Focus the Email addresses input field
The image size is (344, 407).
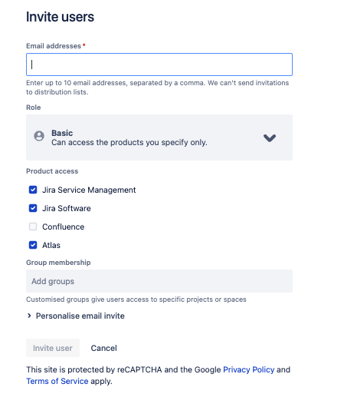pos(159,65)
